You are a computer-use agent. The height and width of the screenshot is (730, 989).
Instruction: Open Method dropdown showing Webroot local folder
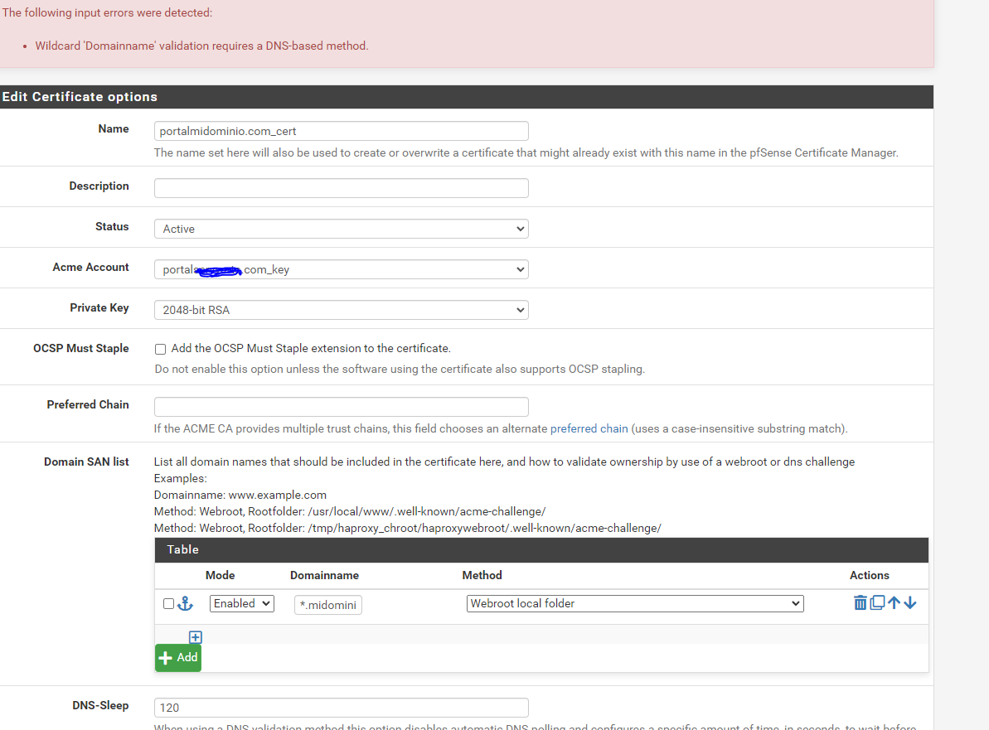coord(635,603)
